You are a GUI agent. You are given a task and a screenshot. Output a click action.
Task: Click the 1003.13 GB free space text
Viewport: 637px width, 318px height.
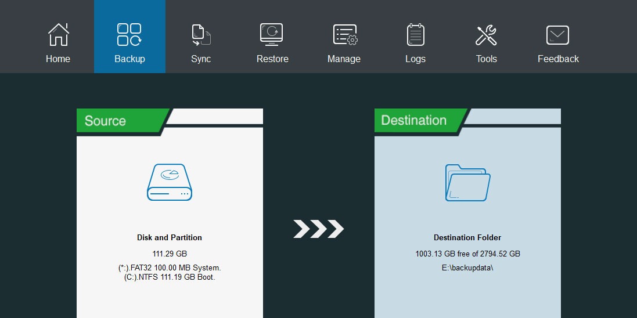[x=467, y=254]
